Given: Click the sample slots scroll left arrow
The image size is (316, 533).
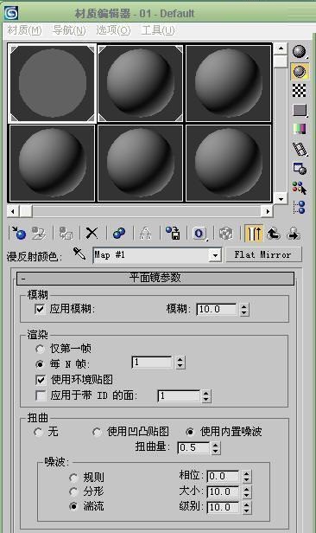Looking at the screenshot, I should tap(13, 211).
